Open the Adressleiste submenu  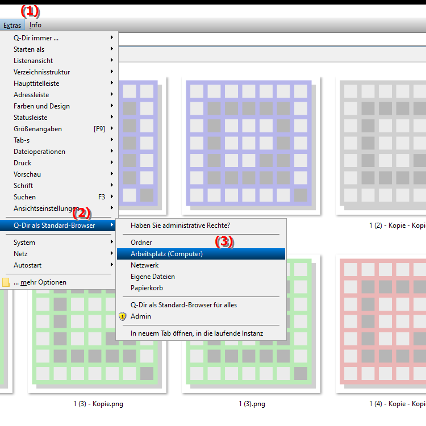tap(59, 95)
